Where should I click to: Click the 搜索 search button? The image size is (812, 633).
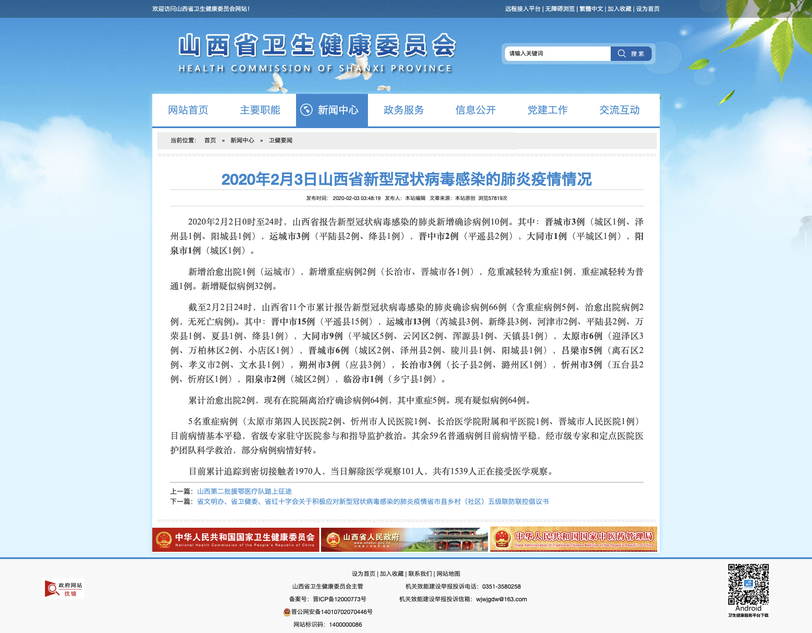[631, 54]
